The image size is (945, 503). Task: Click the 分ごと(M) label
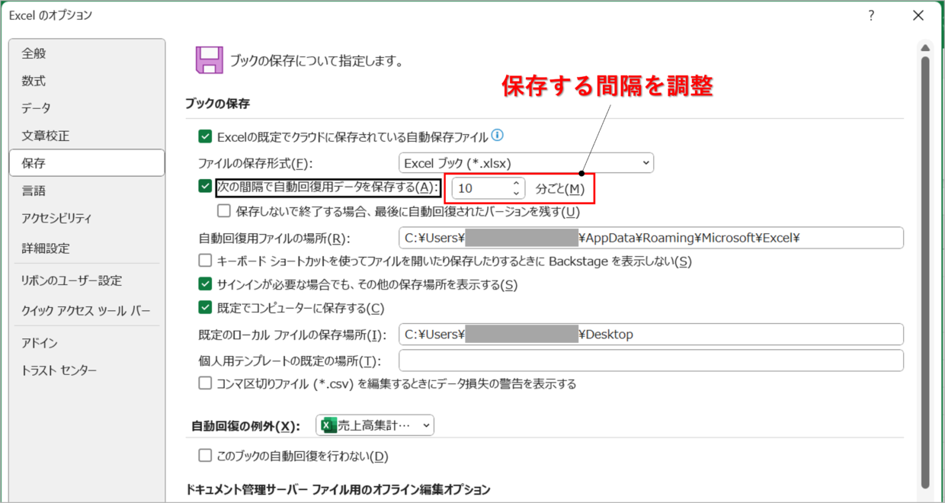point(560,188)
